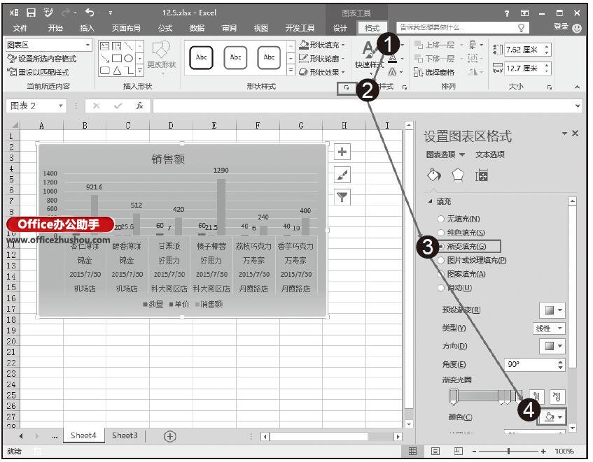Increase gradient angle stepper

[x=560, y=361]
